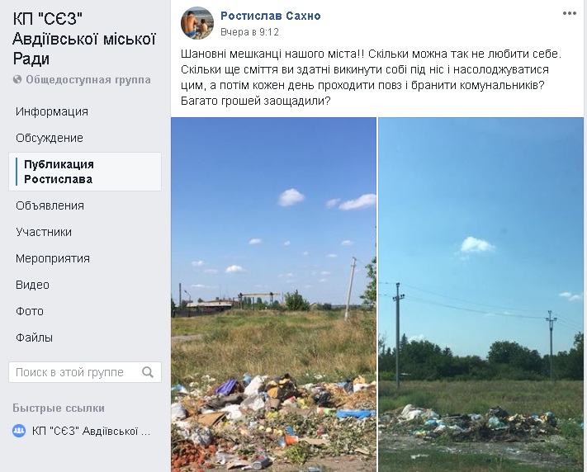Click the Вчера в 9:12 timestamp link
Viewport: 587px width, 472px height.
249,32
